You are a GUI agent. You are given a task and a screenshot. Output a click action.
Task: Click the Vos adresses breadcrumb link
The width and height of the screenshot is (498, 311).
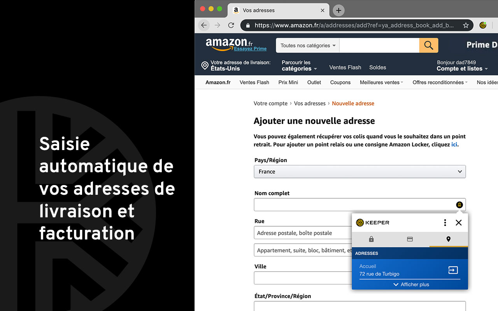pos(310,103)
